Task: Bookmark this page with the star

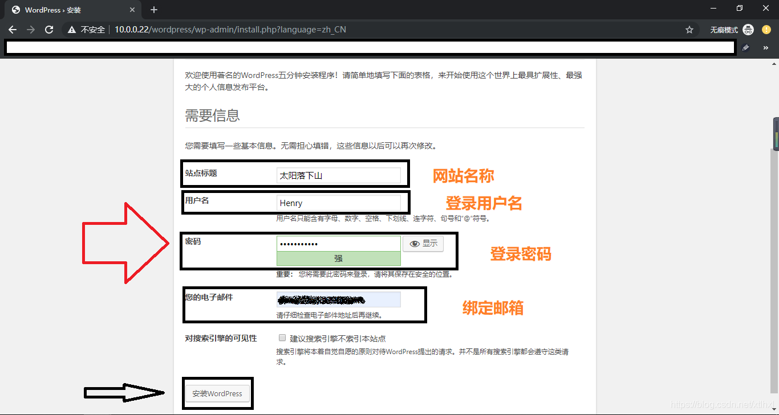Action: (x=689, y=30)
